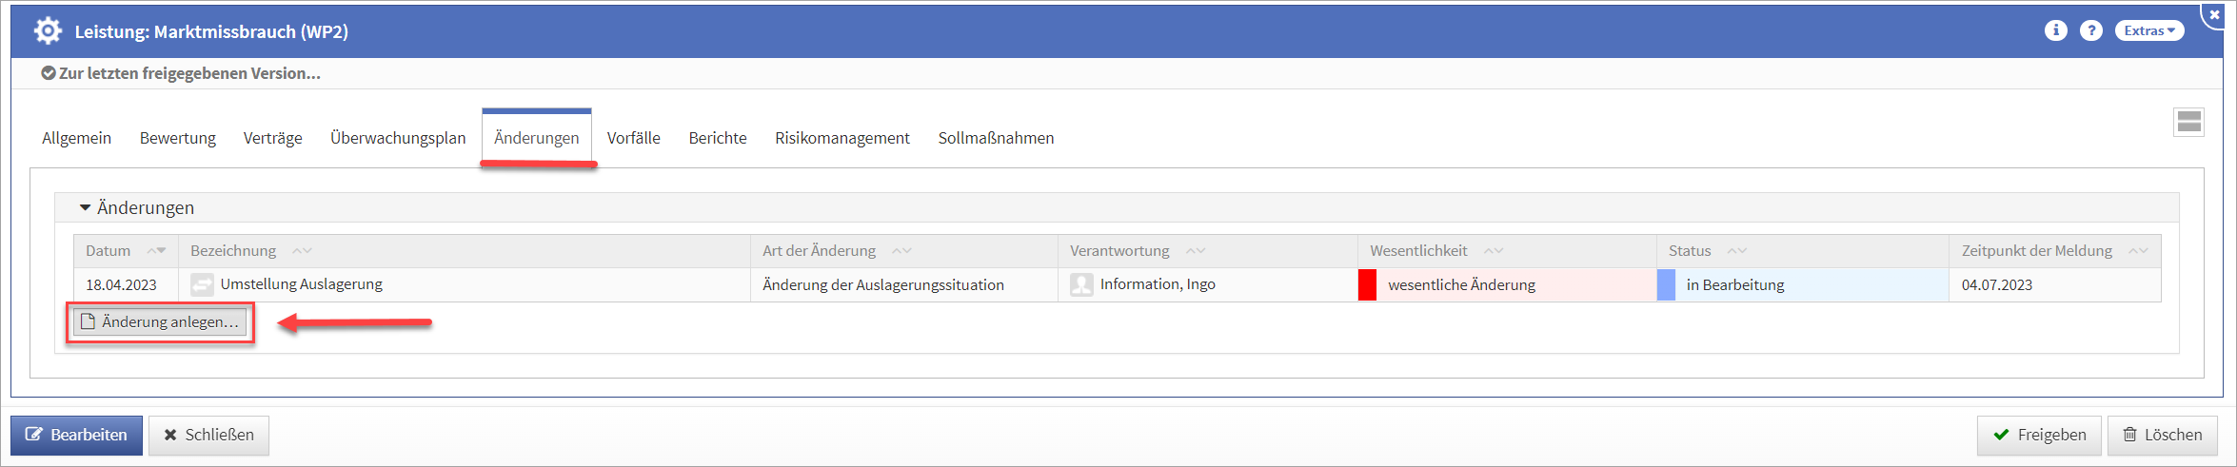This screenshot has width=2237, height=467.
Task: Switch to the Allgemein tab
Action: [x=76, y=138]
